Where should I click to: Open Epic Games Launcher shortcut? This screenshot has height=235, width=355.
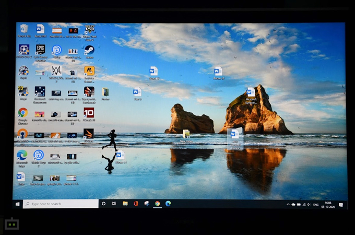[x=40, y=53]
